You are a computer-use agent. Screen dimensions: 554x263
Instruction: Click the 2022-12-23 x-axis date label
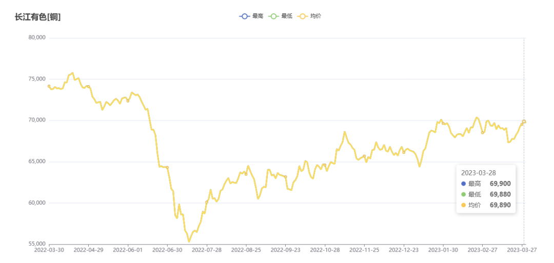[404, 250]
